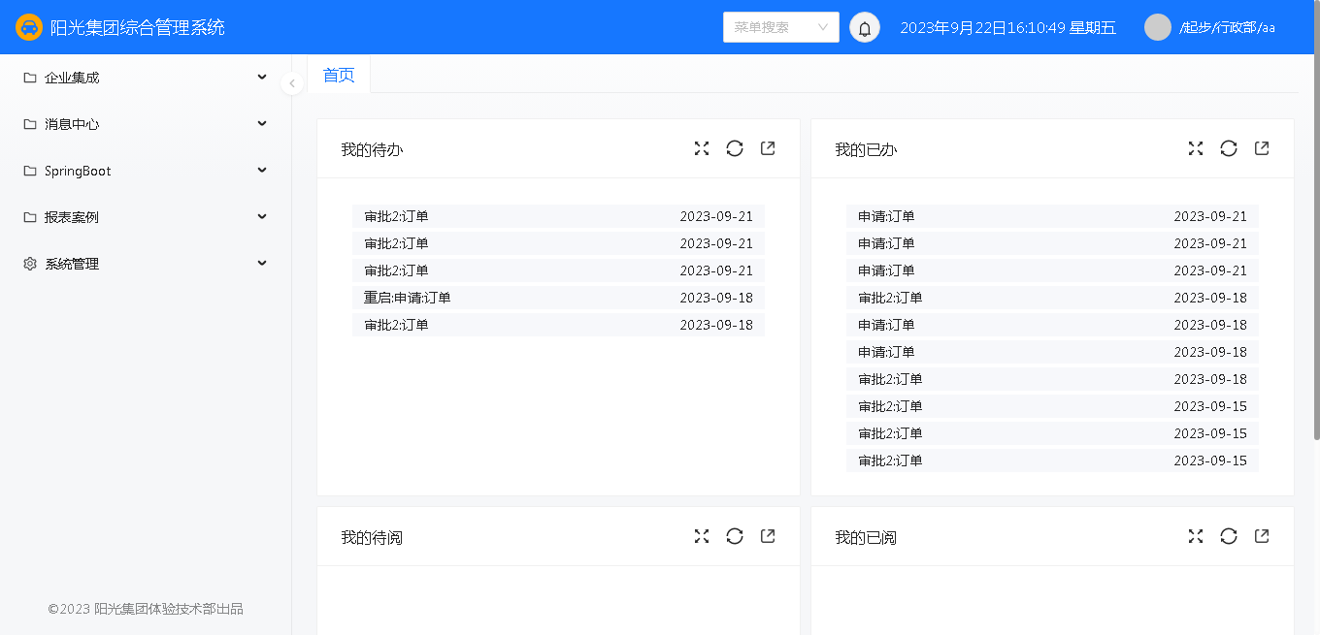Open 我的已阅 in external window

[x=1262, y=536]
